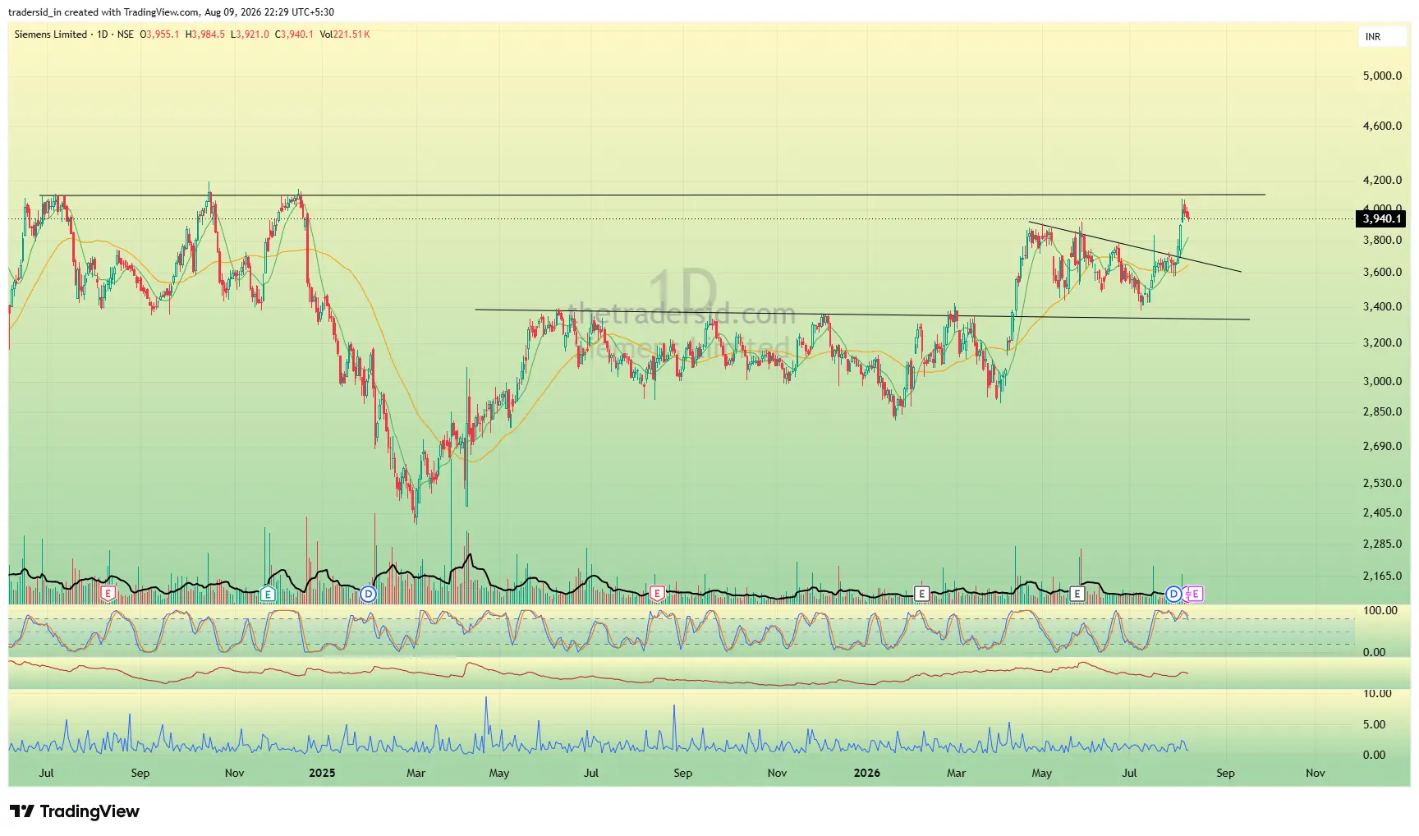1419x836 pixels.
Task: Click the Siemens Limited symbol name
Action: pos(51,34)
